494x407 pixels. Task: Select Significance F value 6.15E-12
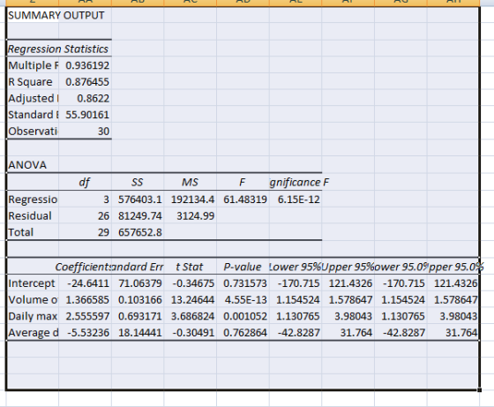pyautogui.click(x=296, y=199)
